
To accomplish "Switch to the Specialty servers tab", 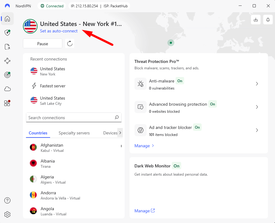I will click(74, 133).
